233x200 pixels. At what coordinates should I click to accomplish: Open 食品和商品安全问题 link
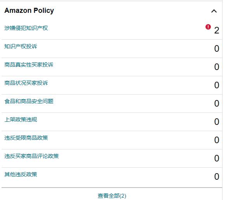click(29, 101)
